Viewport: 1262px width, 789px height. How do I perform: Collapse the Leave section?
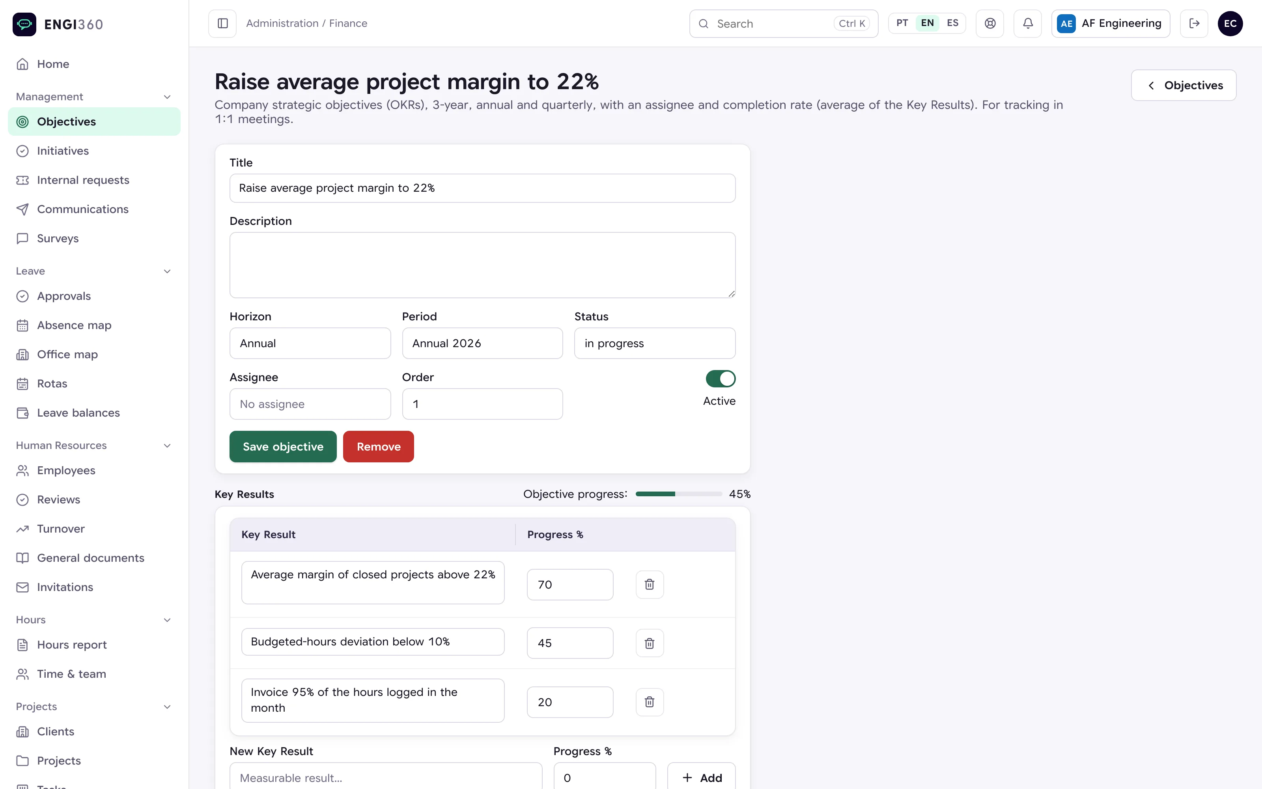coord(167,271)
